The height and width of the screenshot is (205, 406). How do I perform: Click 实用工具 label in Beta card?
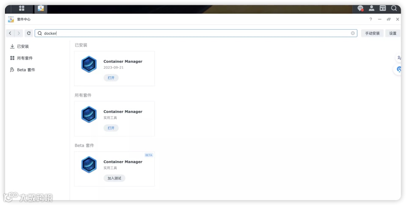pyautogui.click(x=110, y=168)
